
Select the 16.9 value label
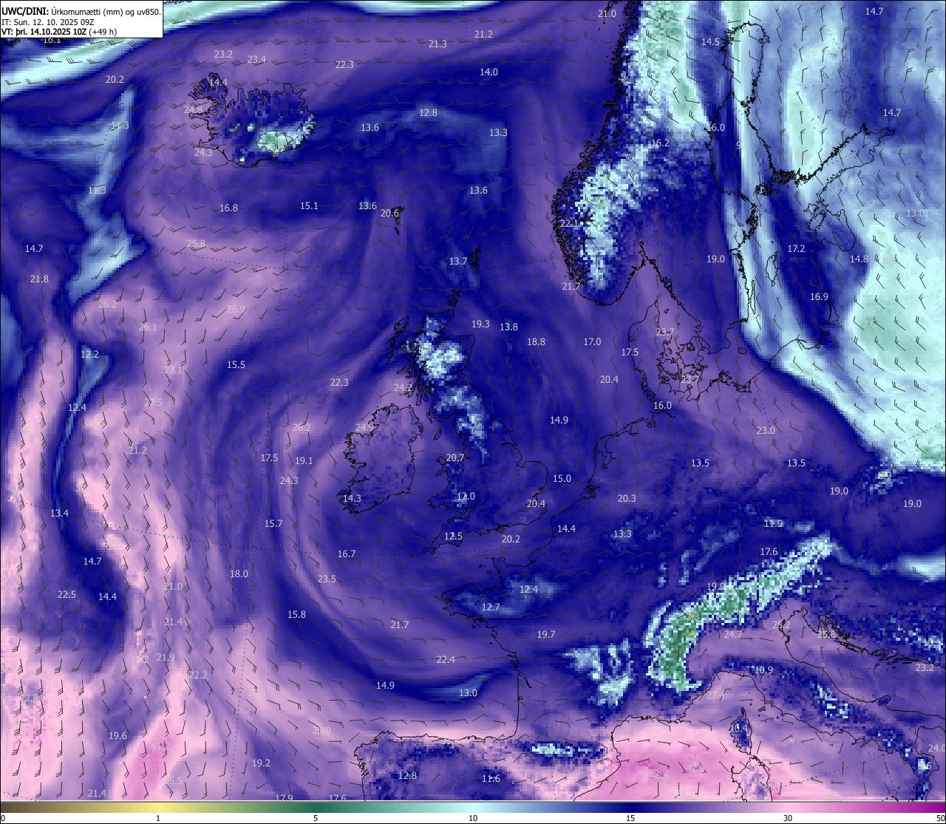pyautogui.click(x=819, y=297)
